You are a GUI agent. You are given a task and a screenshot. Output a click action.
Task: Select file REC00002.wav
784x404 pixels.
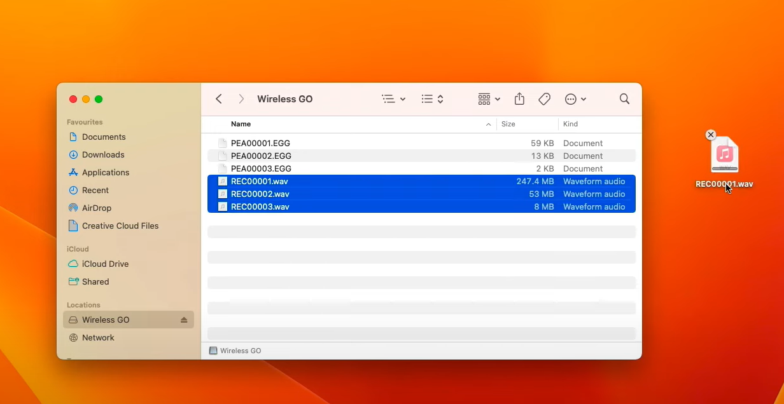point(421,194)
